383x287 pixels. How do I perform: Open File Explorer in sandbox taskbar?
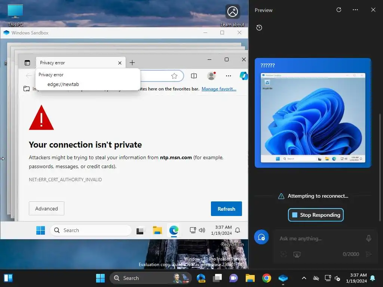tap(157, 230)
